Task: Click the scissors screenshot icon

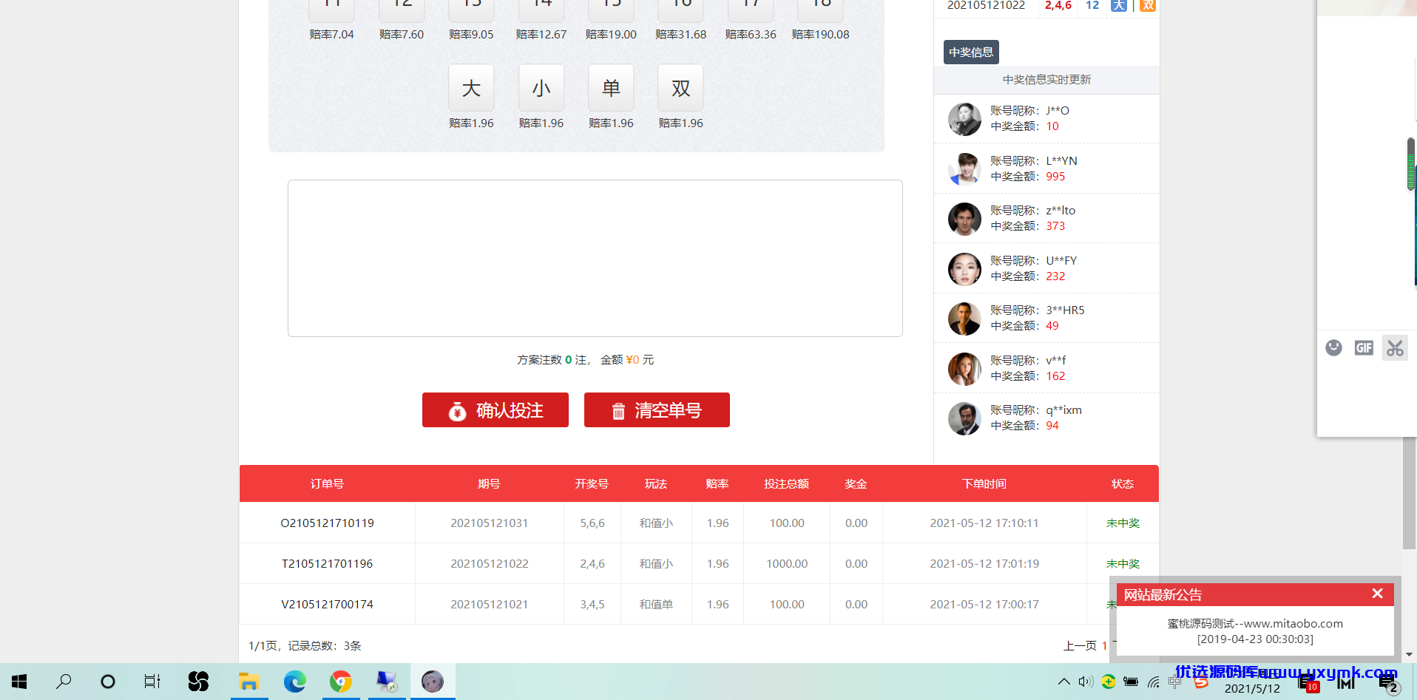Action: (1395, 347)
